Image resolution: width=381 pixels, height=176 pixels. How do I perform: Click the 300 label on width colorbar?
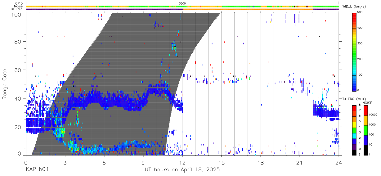[x=360, y=43]
